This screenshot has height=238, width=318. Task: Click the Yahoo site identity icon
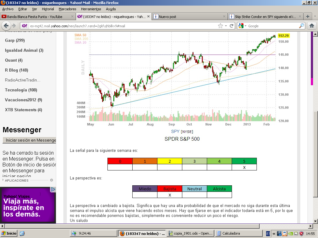coord(25,26)
